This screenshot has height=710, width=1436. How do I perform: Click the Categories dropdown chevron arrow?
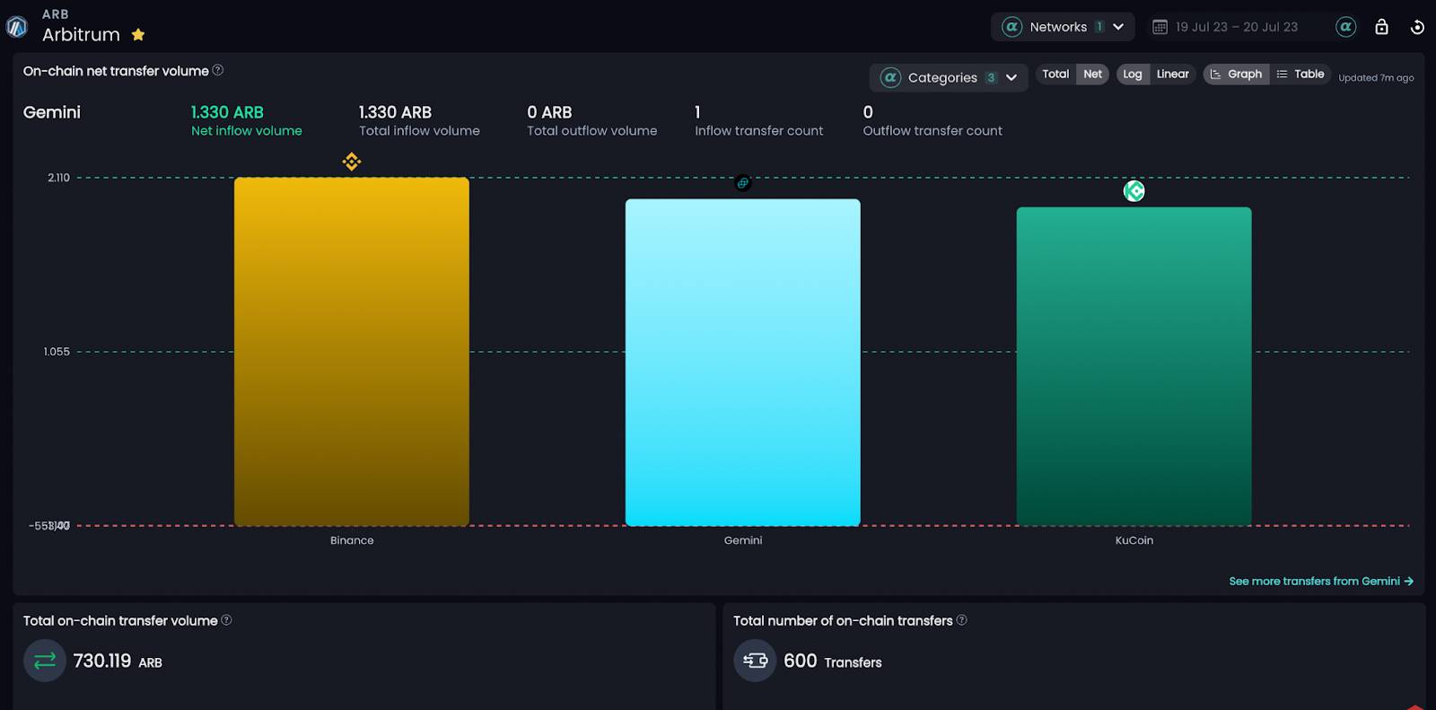click(1011, 77)
